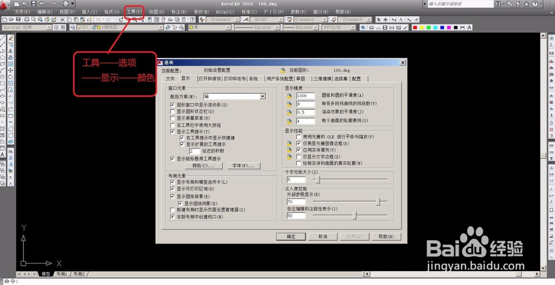Select the Polygon draw tool

pos(3,57)
